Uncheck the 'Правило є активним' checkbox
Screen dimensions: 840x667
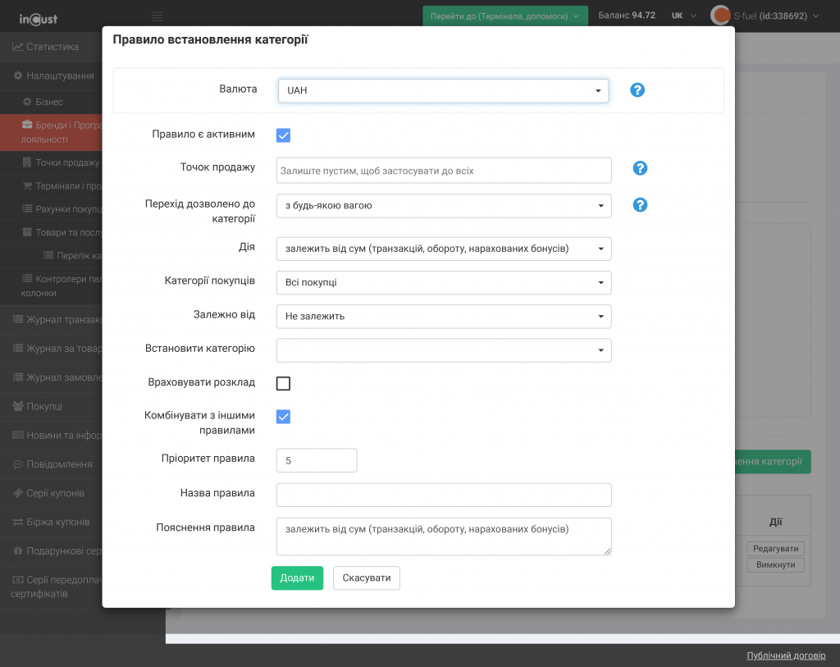pyautogui.click(x=284, y=135)
